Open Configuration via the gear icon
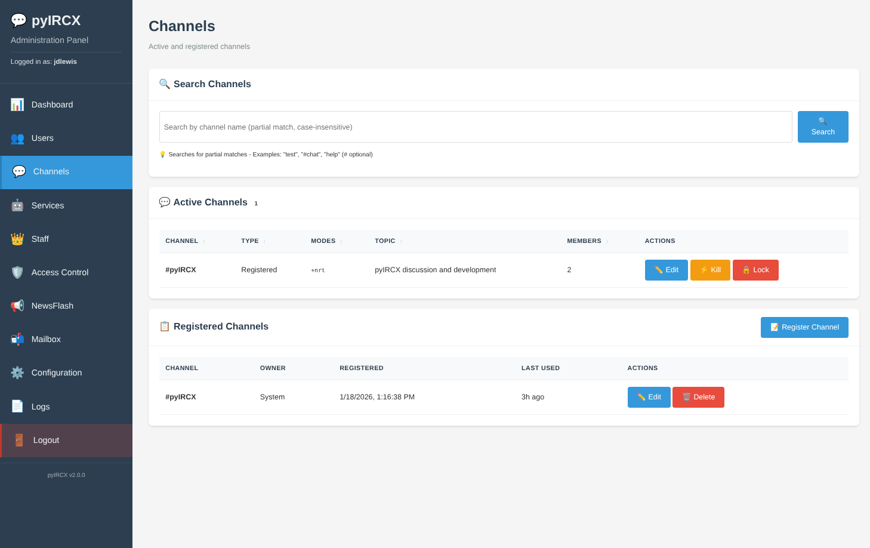 click(17, 372)
